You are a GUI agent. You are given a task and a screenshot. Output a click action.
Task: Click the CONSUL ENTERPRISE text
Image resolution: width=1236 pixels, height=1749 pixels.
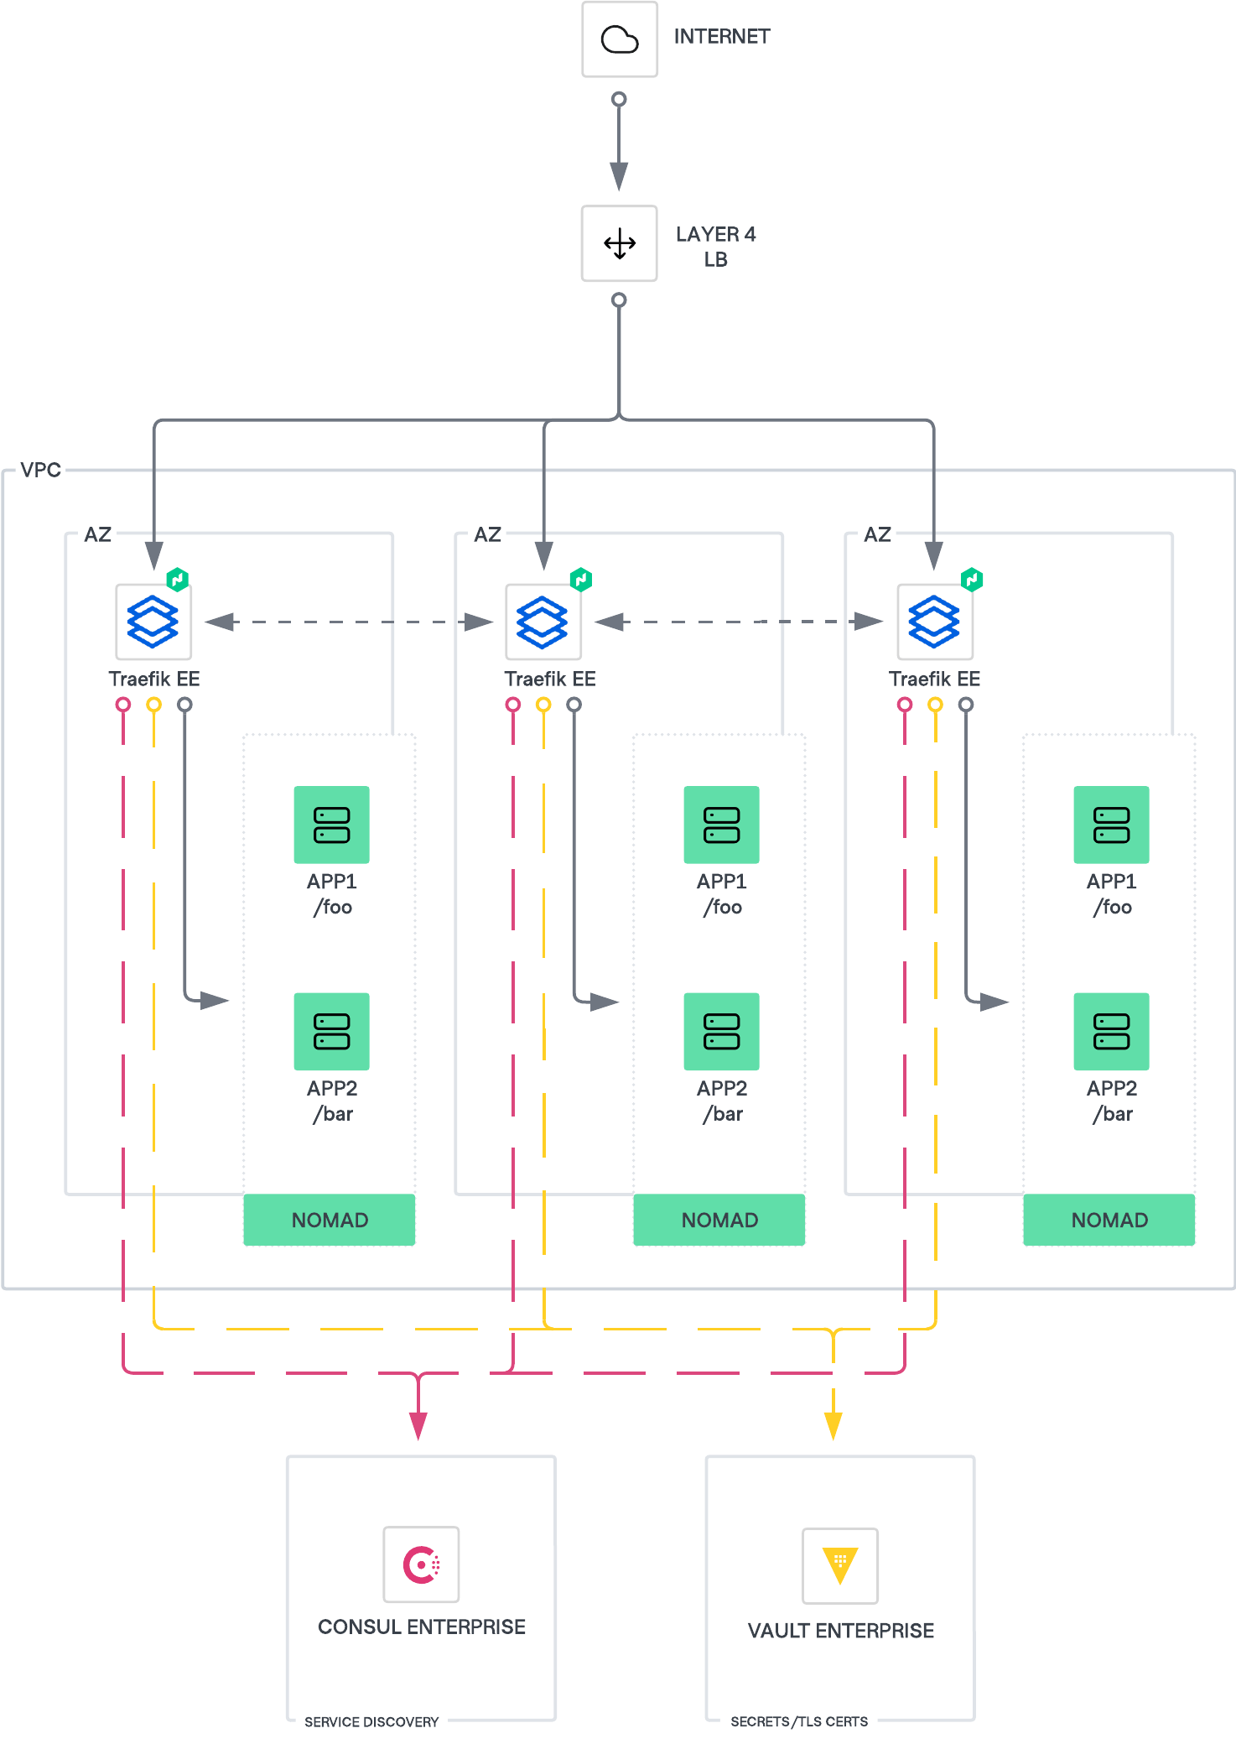pyautogui.click(x=422, y=1627)
